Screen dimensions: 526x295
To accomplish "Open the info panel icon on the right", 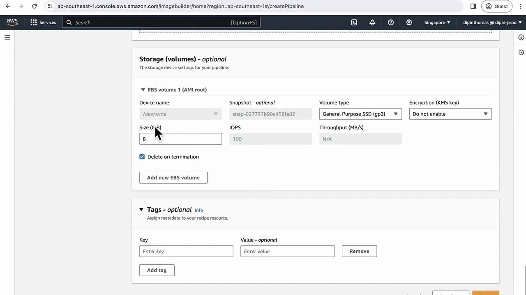I will pyautogui.click(x=521, y=37).
